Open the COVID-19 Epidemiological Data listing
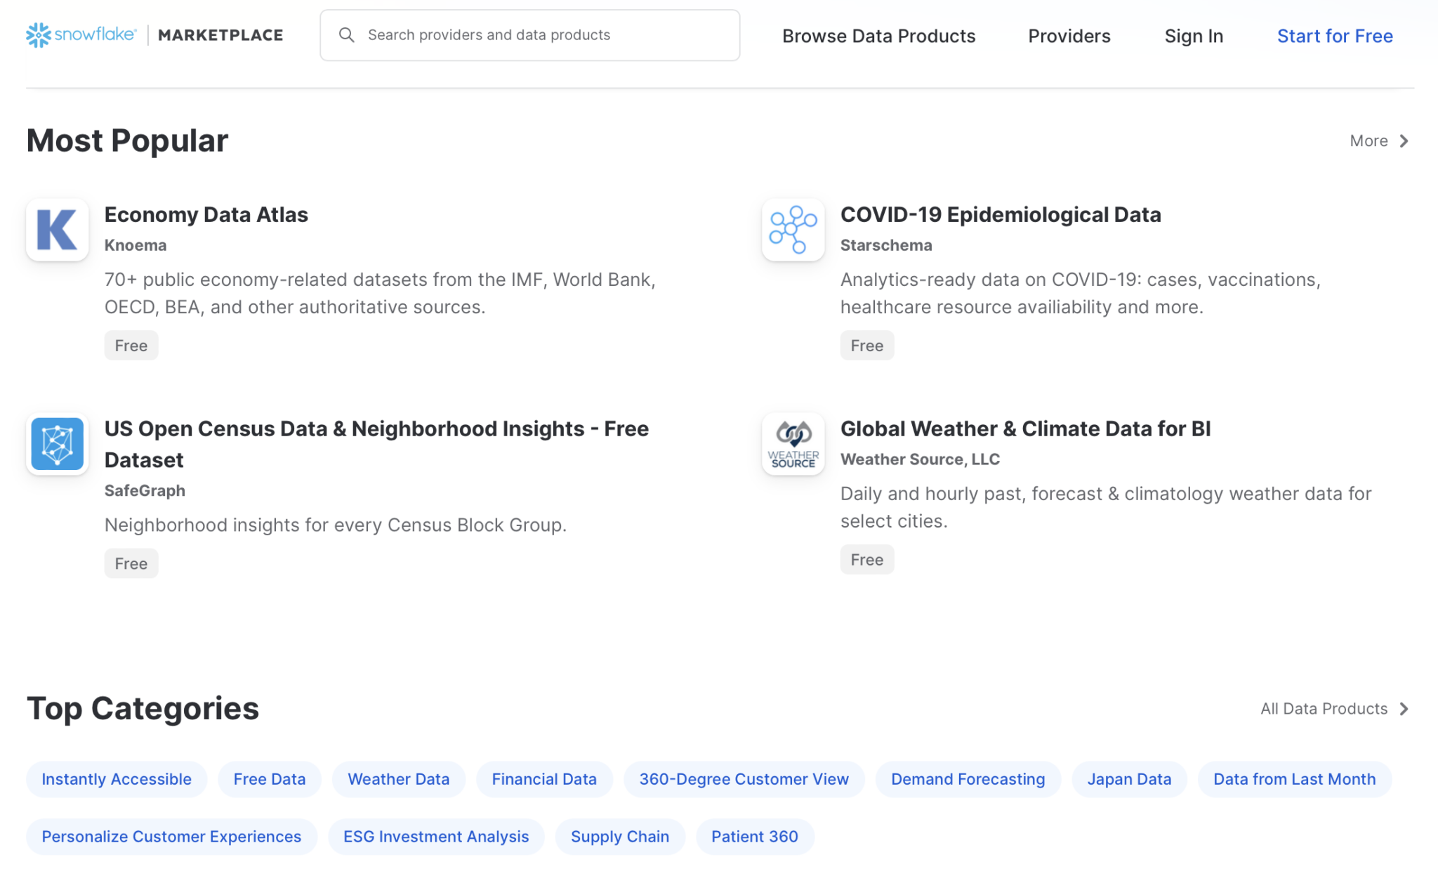Screen dimensions: 1438x876 point(1001,214)
